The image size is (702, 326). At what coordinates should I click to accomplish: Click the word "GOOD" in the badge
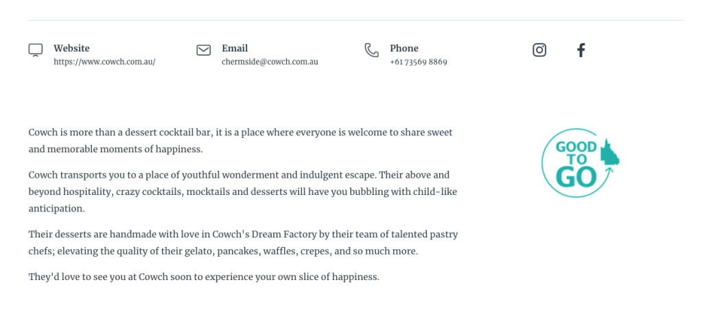pyautogui.click(x=576, y=147)
